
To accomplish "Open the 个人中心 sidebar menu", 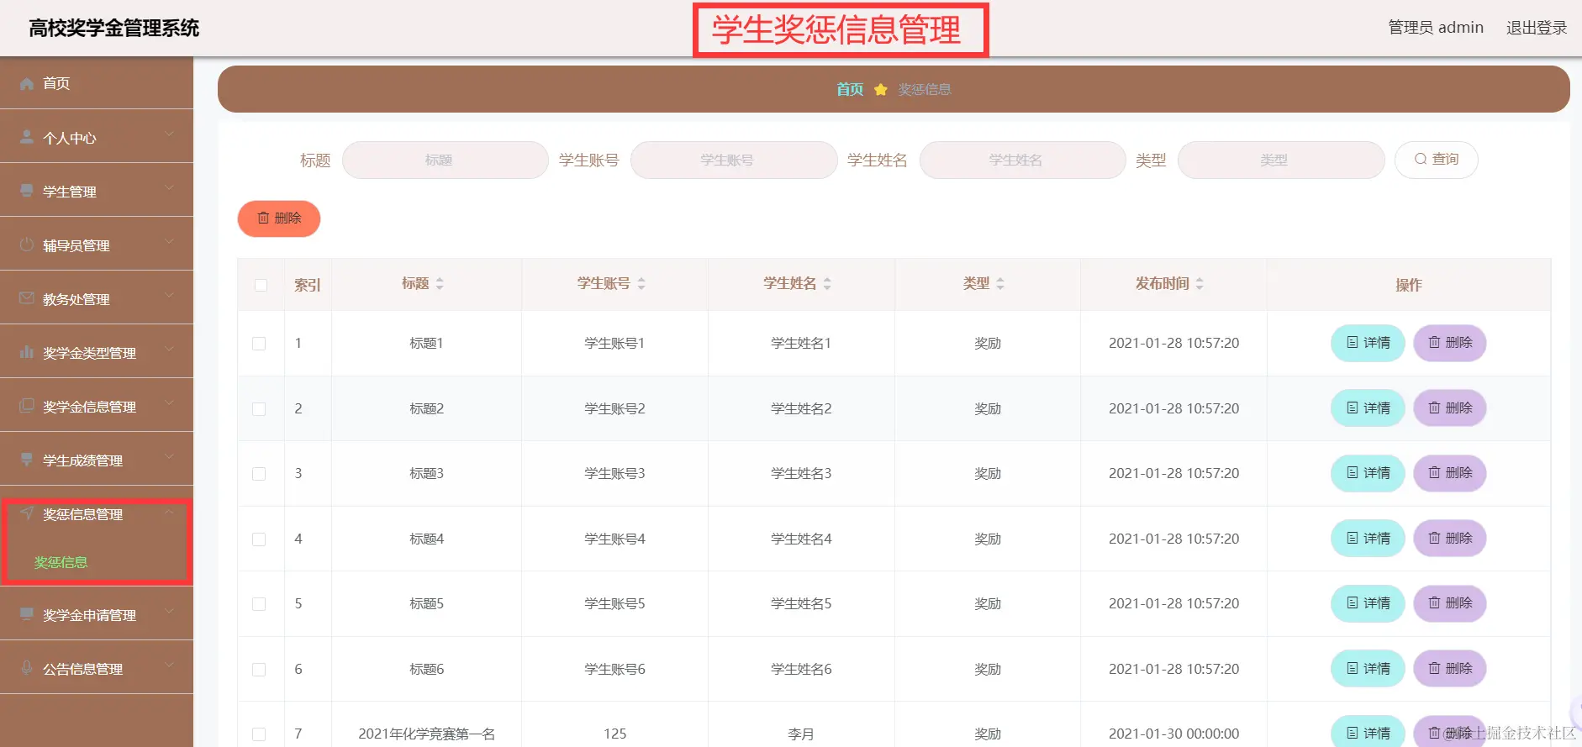I will click(x=97, y=137).
